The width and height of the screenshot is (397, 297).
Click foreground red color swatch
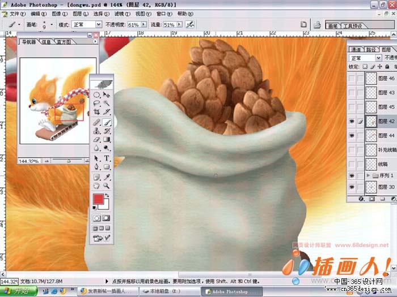click(98, 199)
